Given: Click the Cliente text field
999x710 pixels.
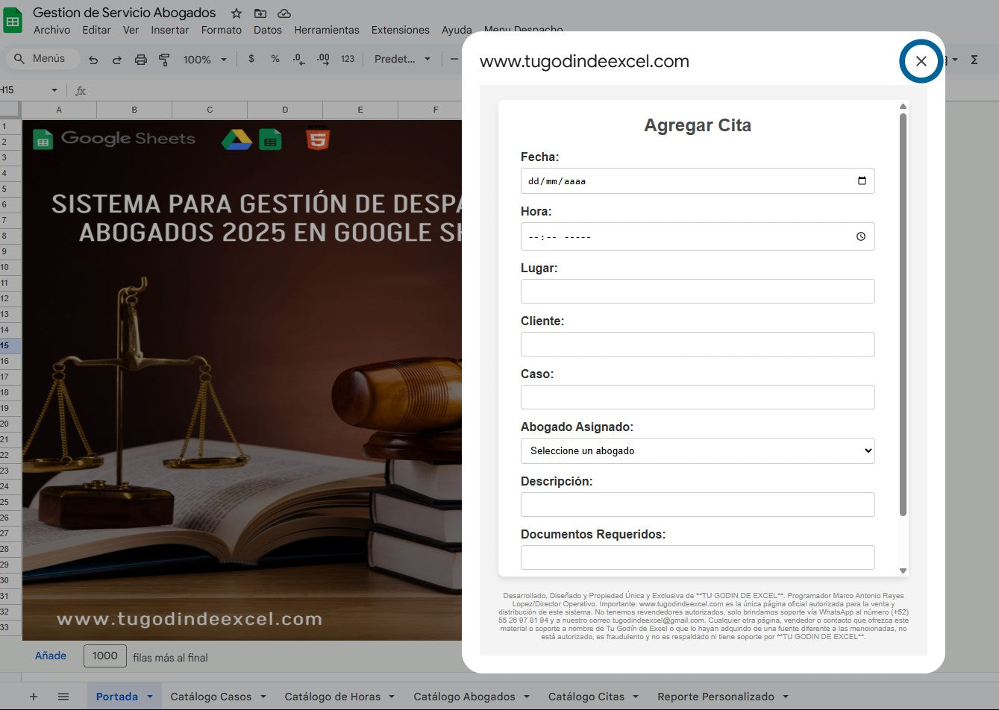Looking at the screenshot, I should (698, 344).
